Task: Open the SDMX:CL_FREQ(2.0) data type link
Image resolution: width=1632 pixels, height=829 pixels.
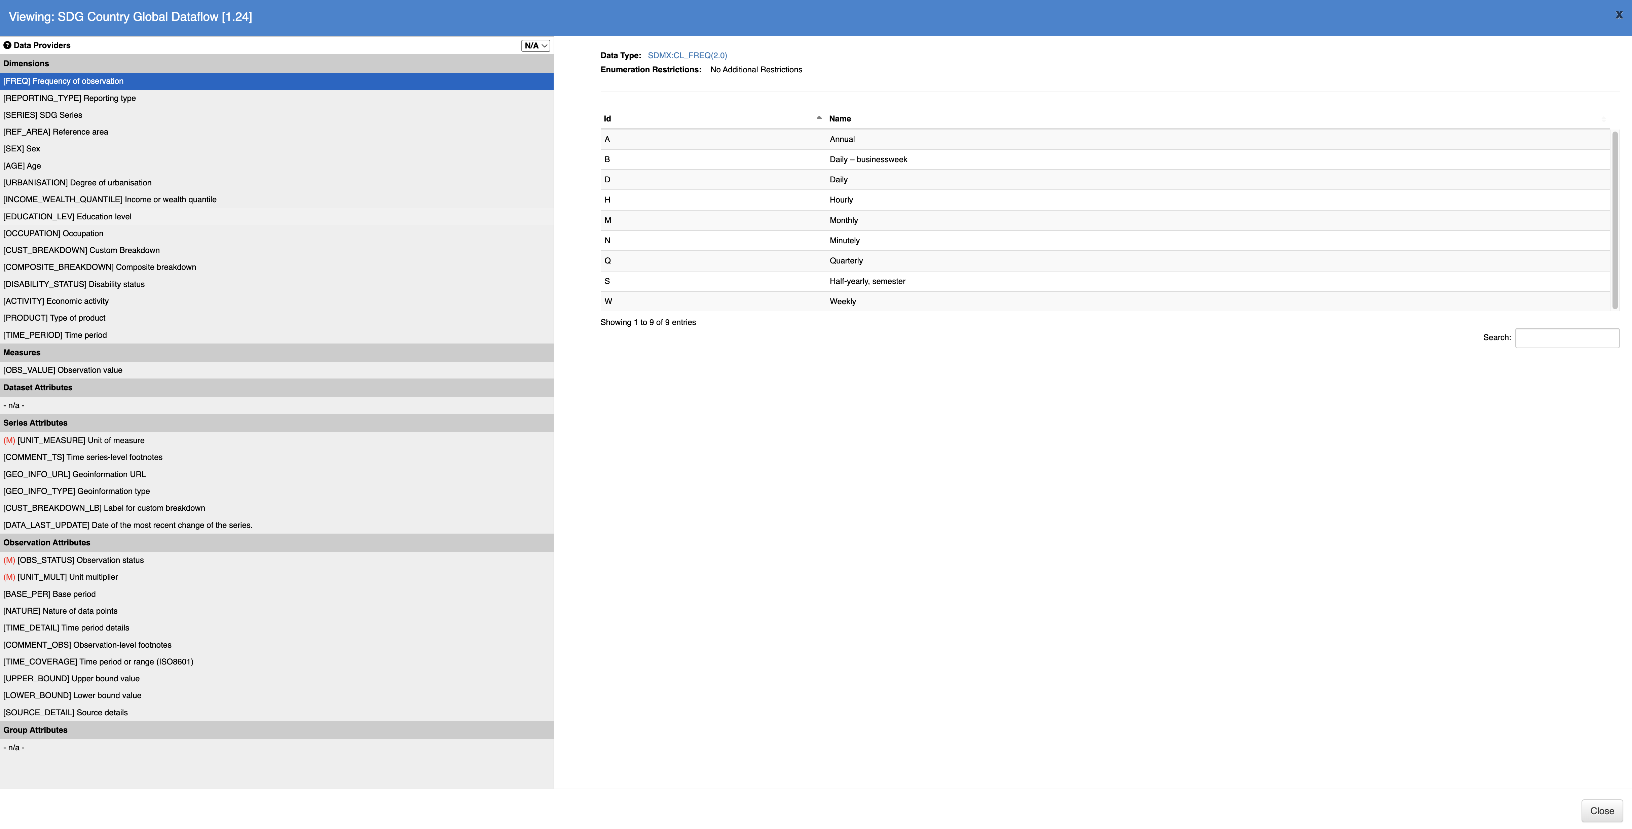Action: click(x=688, y=55)
